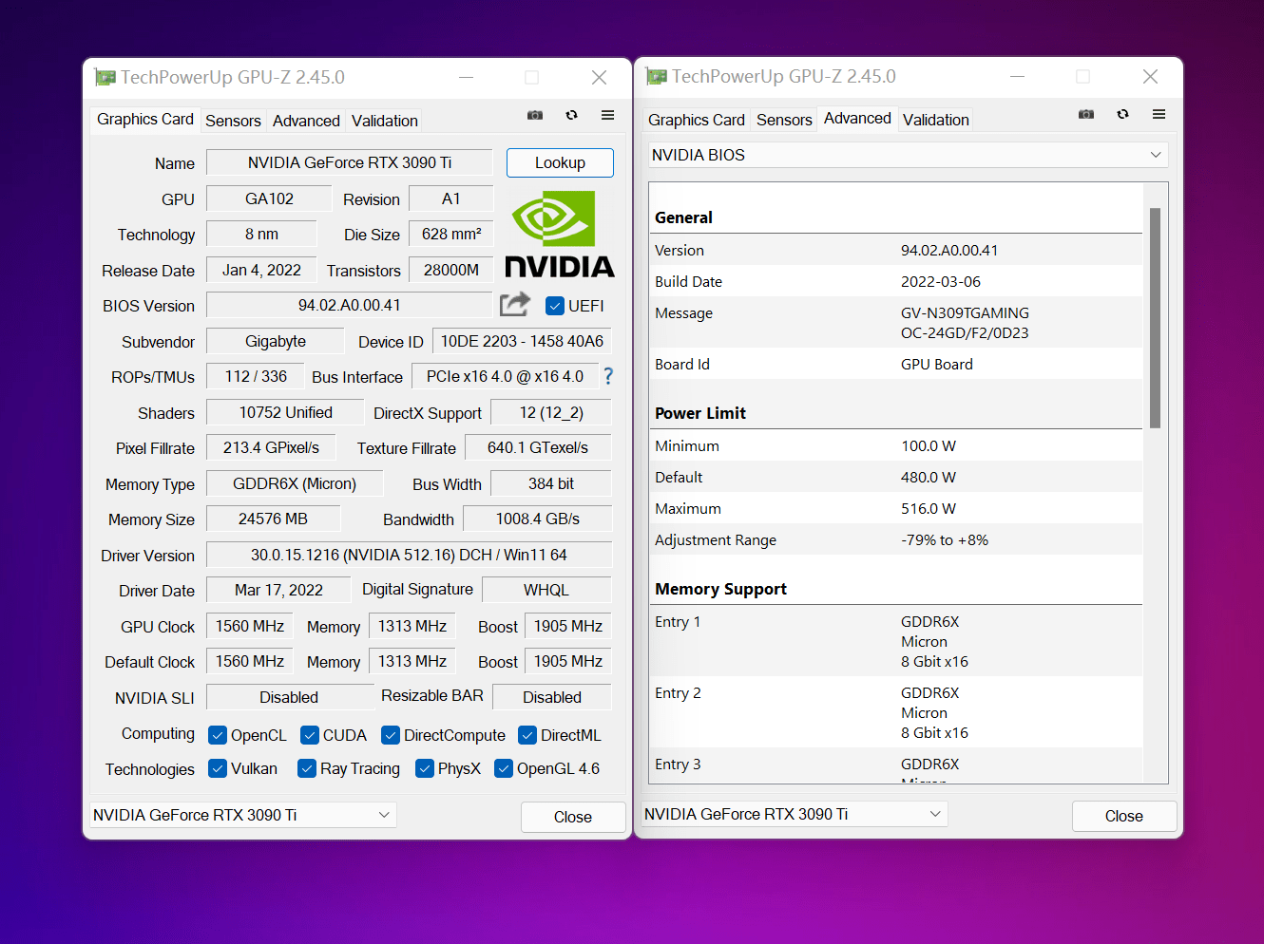Click the Entry 1 memory support row
The height and width of the screenshot is (944, 1264).
click(896, 641)
